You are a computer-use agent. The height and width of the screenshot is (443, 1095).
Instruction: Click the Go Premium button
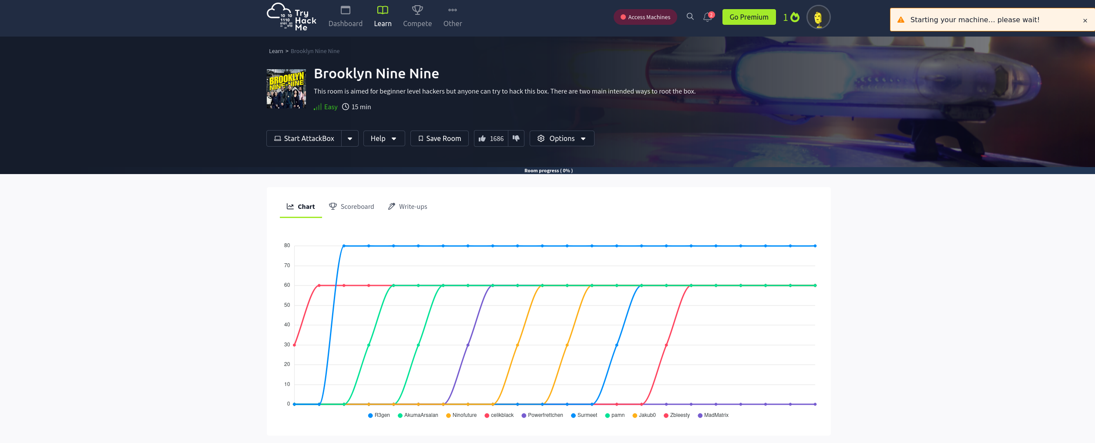(749, 17)
